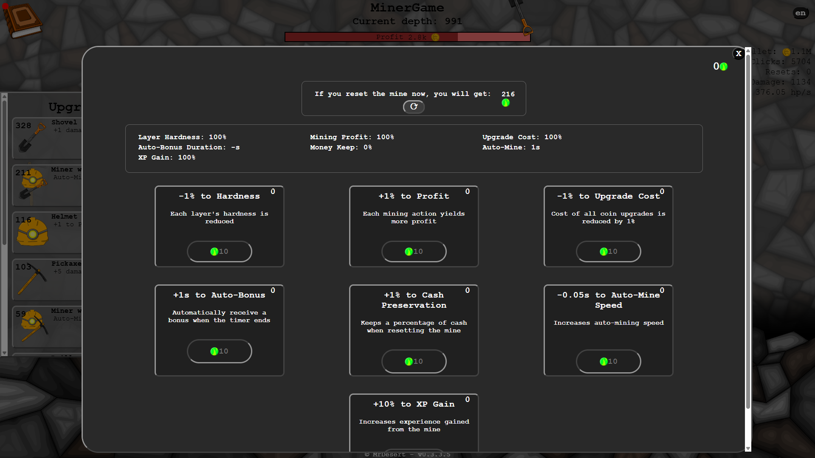815x458 pixels.
Task: Purchase the -0.05s to Auto-Mine Speed upgrade
Action: click(608, 361)
